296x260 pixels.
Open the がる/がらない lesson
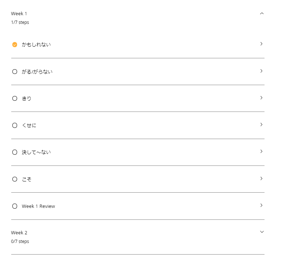coord(37,72)
